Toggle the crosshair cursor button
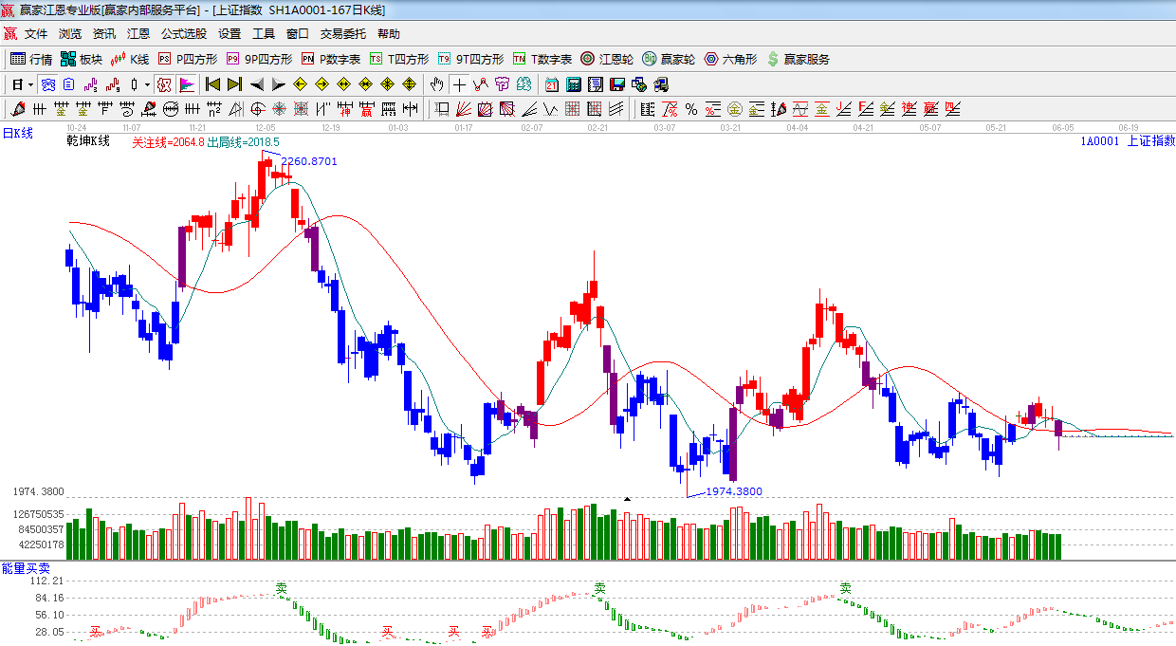The image size is (1176, 646). coord(459,84)
